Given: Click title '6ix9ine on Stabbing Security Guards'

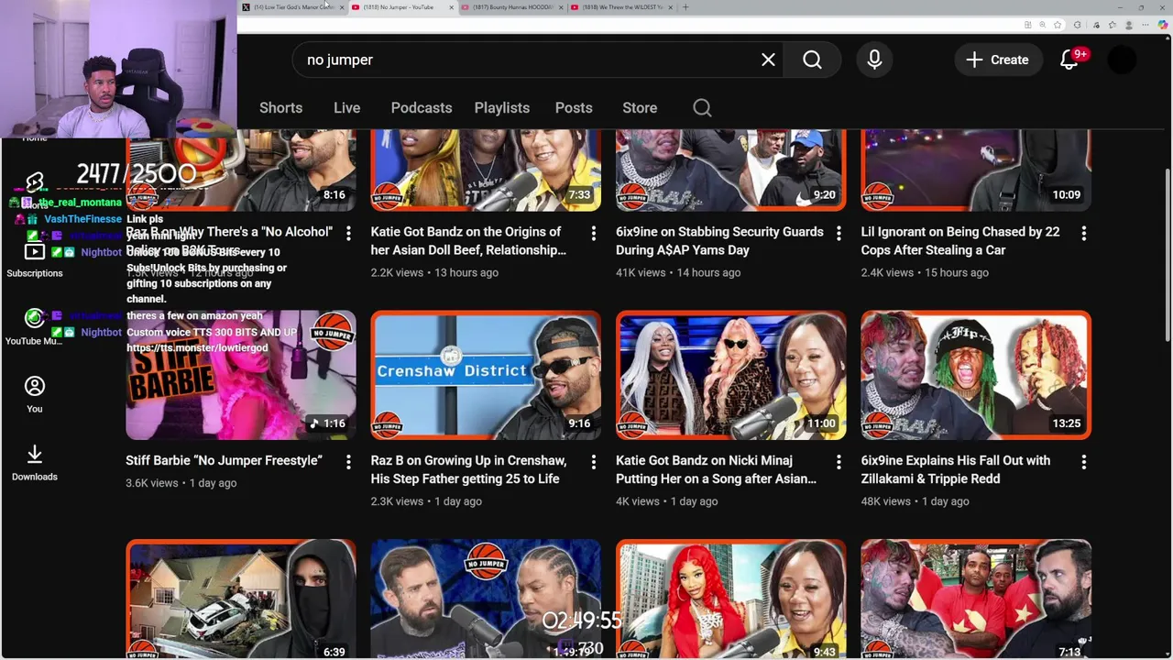Looking at the screenshot, I should (719, 241).
